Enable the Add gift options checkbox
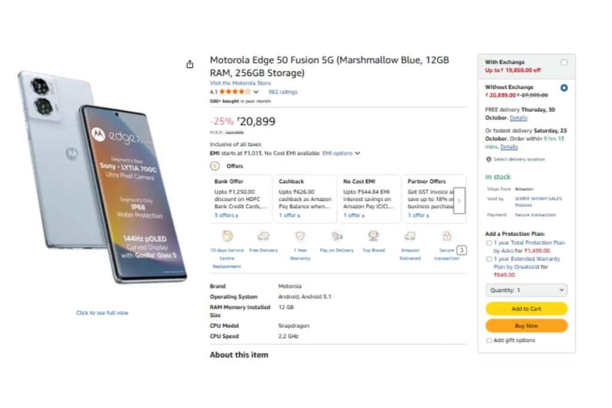 coord(489,340)
